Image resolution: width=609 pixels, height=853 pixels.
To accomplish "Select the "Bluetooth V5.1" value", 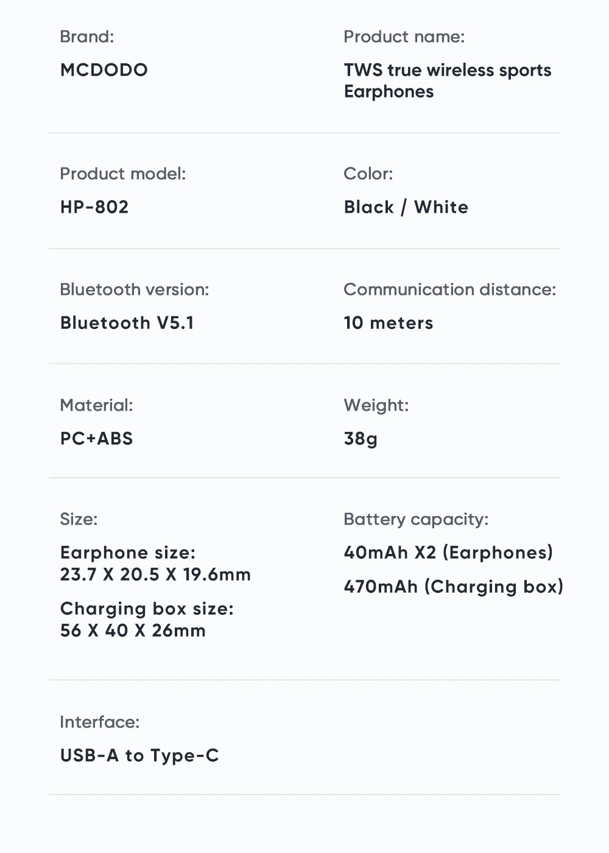I will click(127, 323).
